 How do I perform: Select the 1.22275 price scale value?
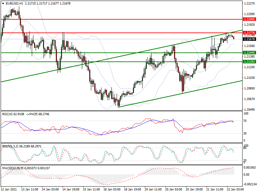pos(250,4)
